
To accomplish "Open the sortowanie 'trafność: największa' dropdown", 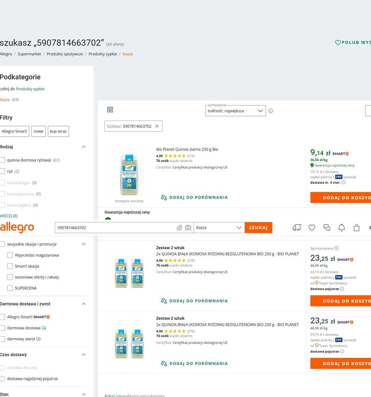I will click(235, 111).
